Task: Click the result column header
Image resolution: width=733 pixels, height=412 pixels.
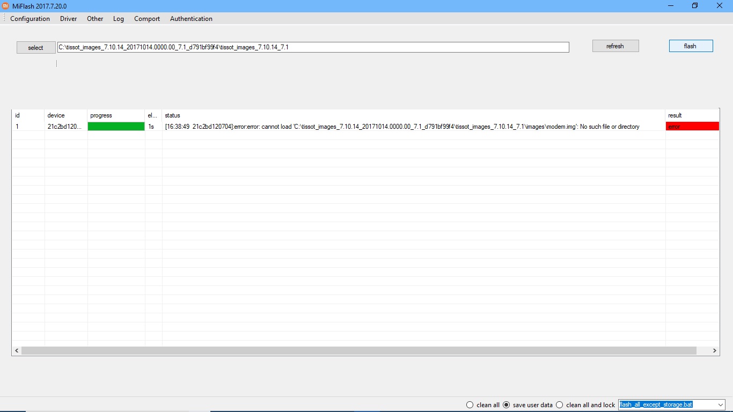Action: [692, 115]
